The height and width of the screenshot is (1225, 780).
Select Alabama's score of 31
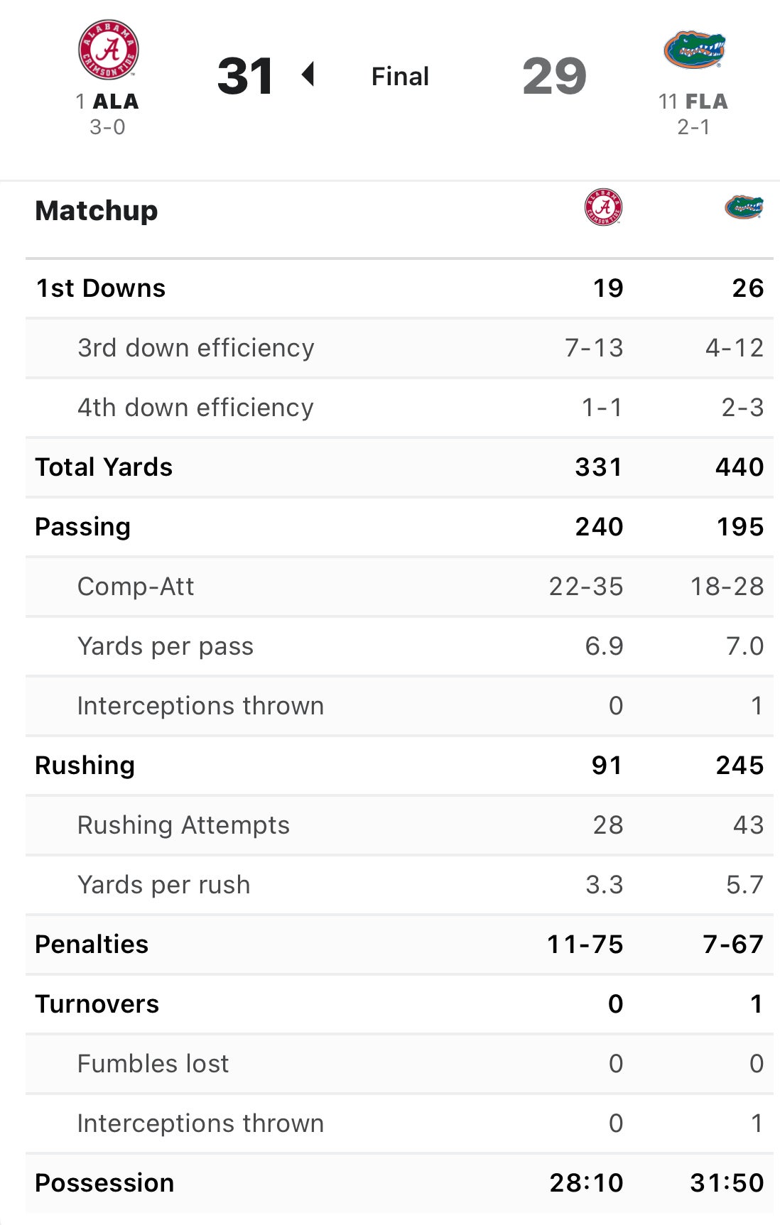coord(245,76)
